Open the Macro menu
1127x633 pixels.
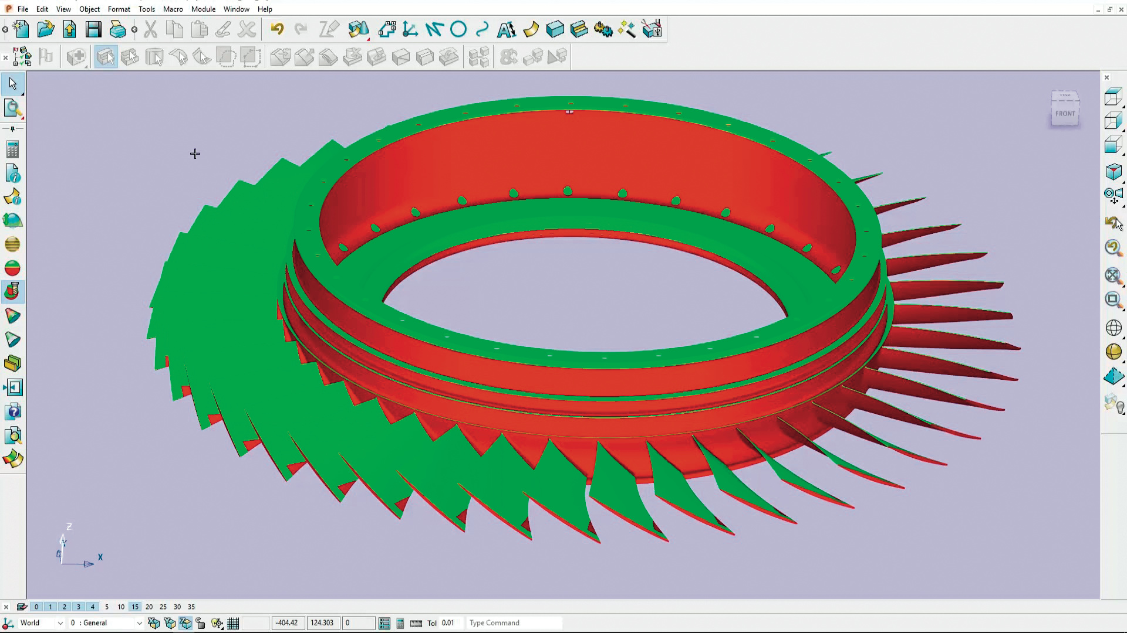pyautogui.click(x=173, y=9)
